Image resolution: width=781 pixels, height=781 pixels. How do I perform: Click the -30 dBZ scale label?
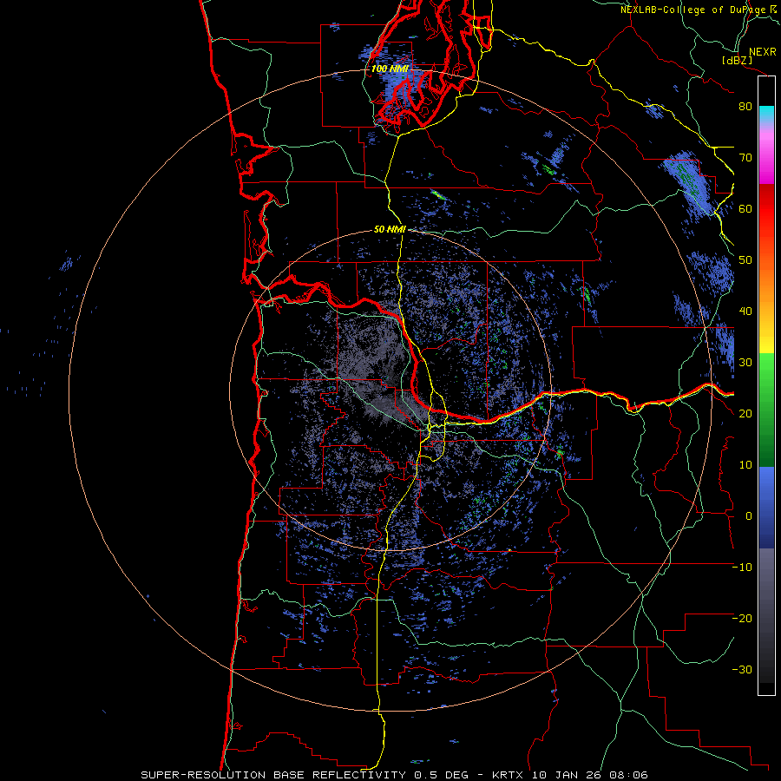point(742,670)
